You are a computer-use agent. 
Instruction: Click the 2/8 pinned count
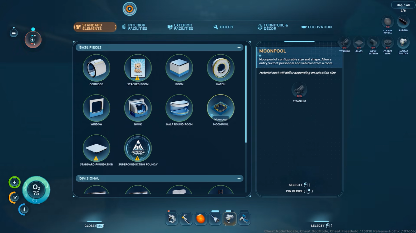403,11
